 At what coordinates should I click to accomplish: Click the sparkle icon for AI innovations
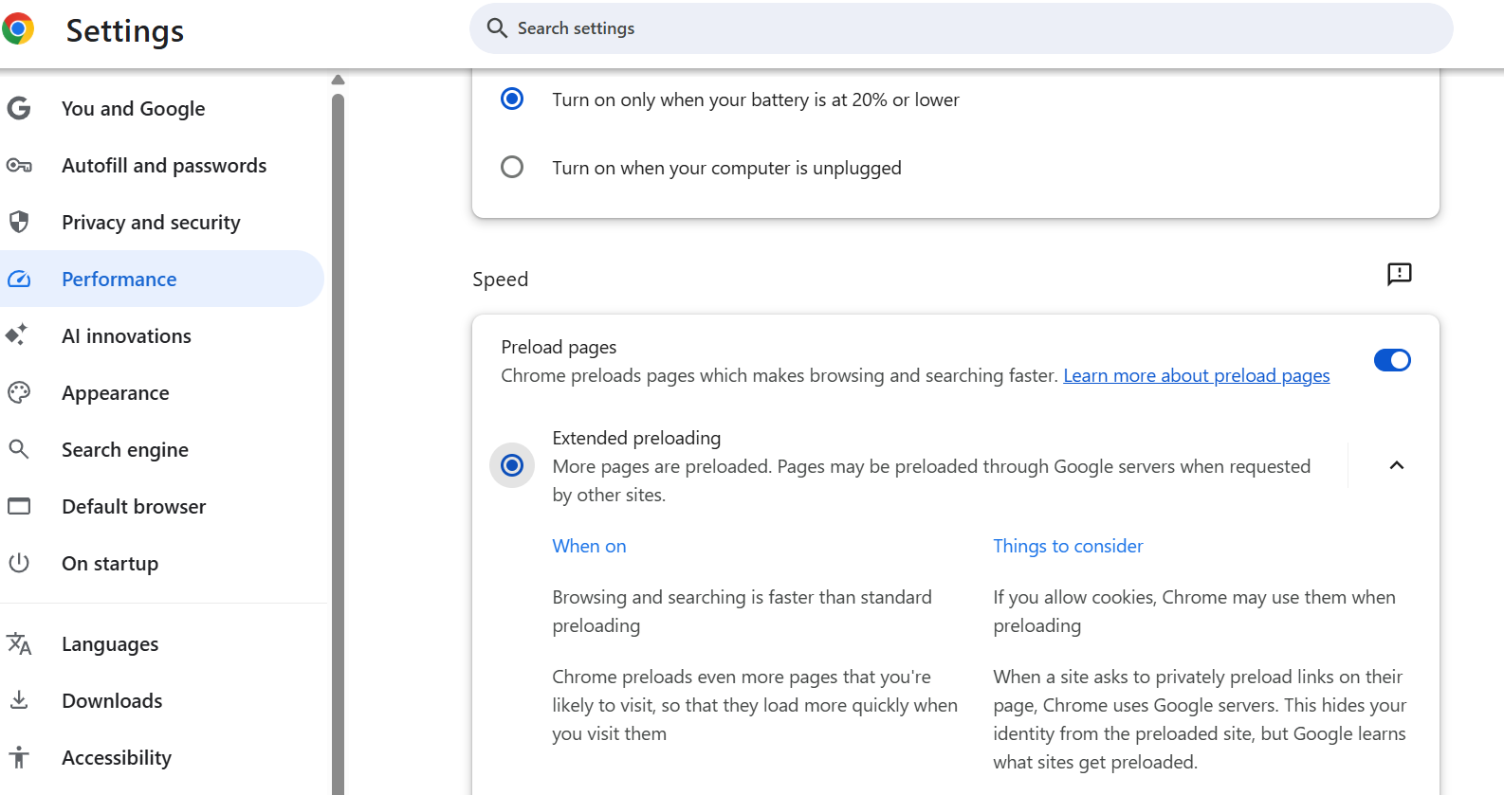(x=17, y=335)
